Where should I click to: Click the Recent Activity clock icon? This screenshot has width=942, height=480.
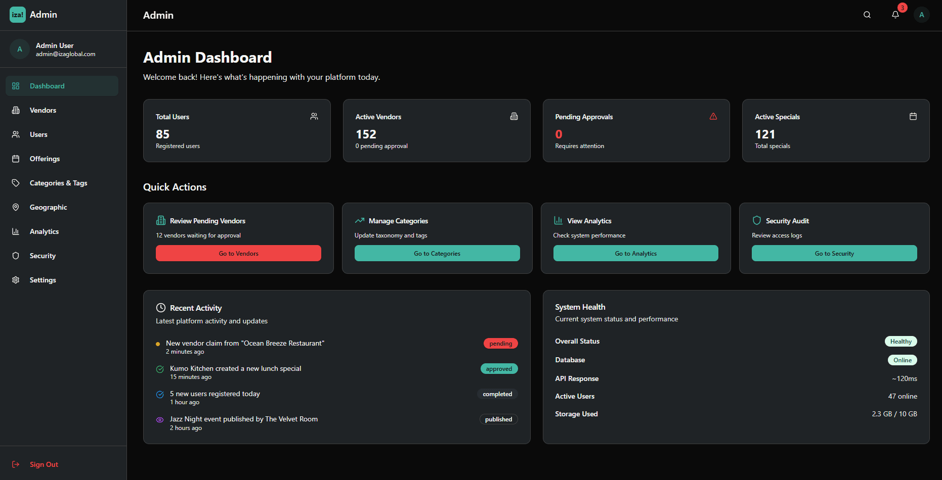(x=161, y=308)
